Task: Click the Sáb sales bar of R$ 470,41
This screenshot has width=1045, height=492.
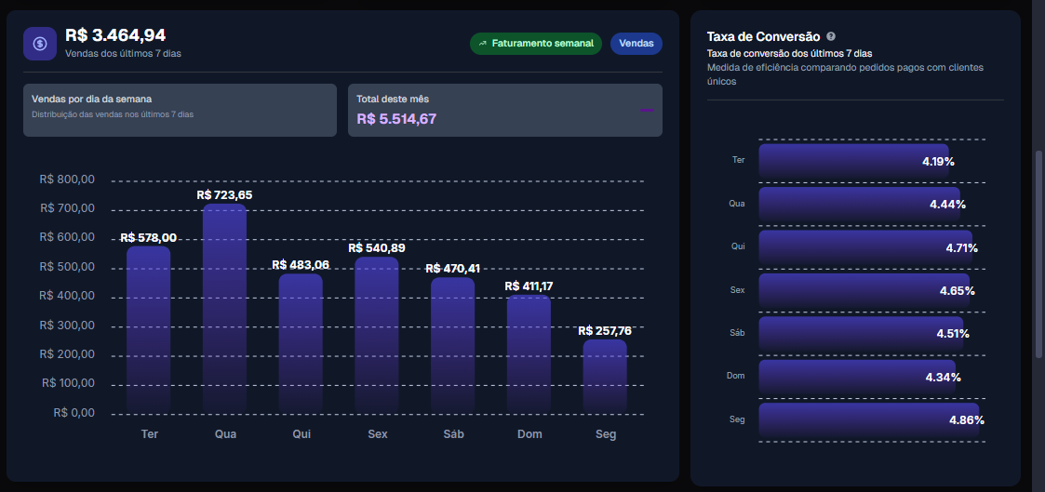Action: click(452, 344)
